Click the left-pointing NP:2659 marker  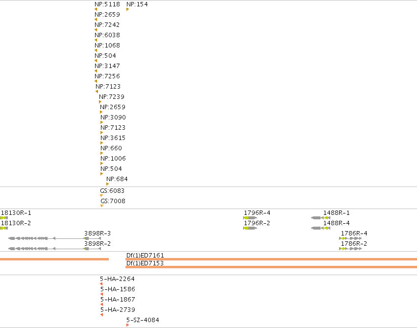pyautogui.click(x=96, y=20)
